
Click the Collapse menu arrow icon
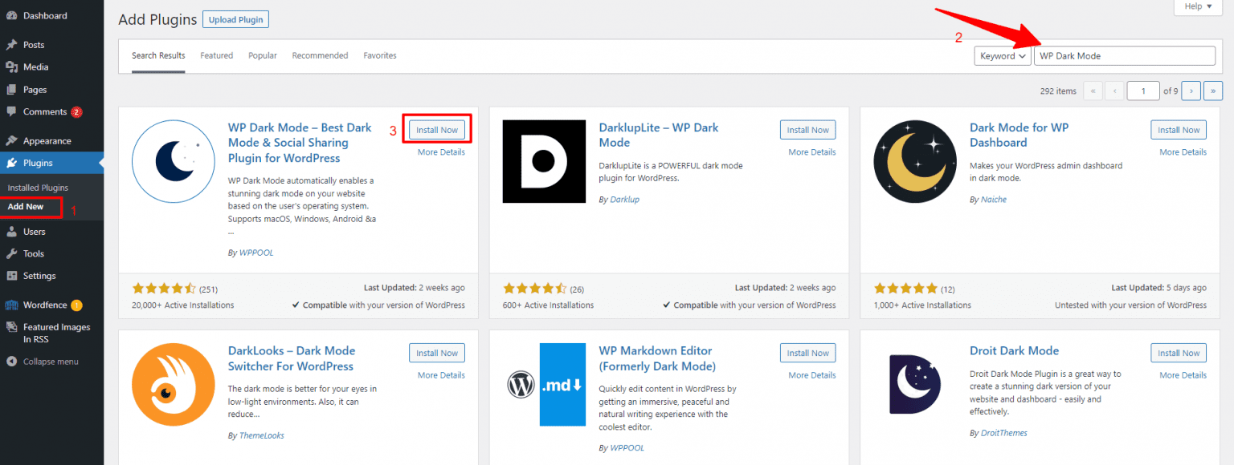tap(11, 362)
